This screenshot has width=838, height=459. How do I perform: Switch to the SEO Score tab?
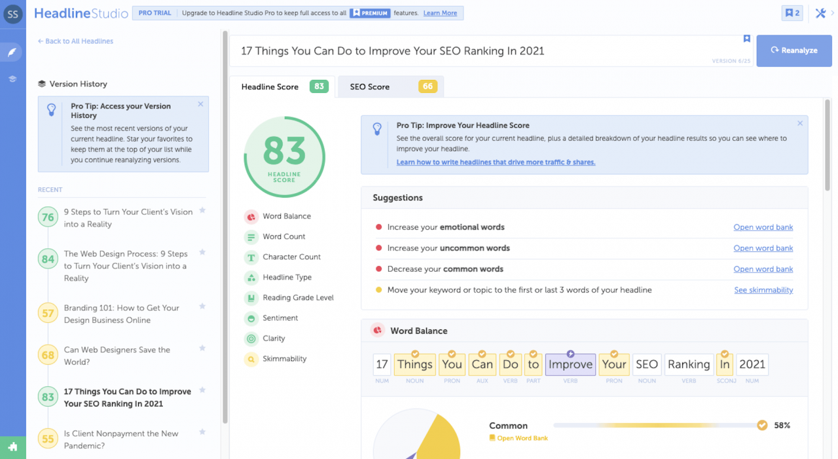(x=390, y=86)
